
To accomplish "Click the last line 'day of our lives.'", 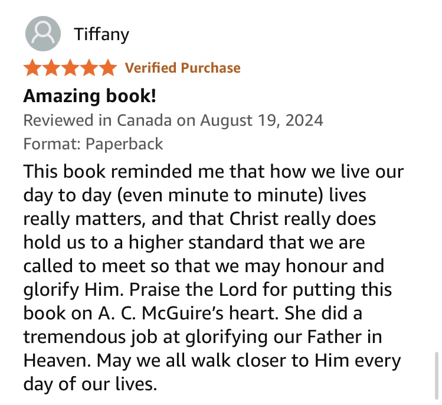I will click(90, 384).
